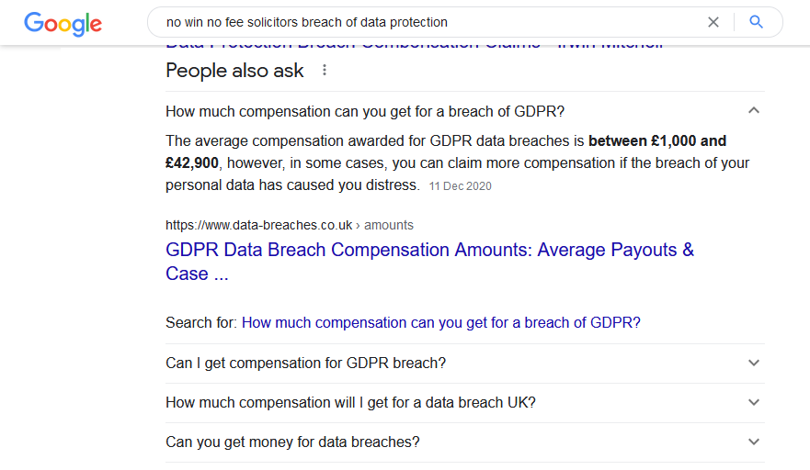The width and height of the screenshot is (810, 470).
Task: Follow the "Search for: How much compensation" link
Action: 440,323
